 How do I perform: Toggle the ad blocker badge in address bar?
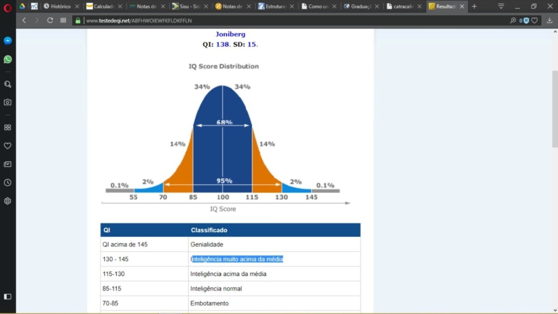(x=526, y=20)
